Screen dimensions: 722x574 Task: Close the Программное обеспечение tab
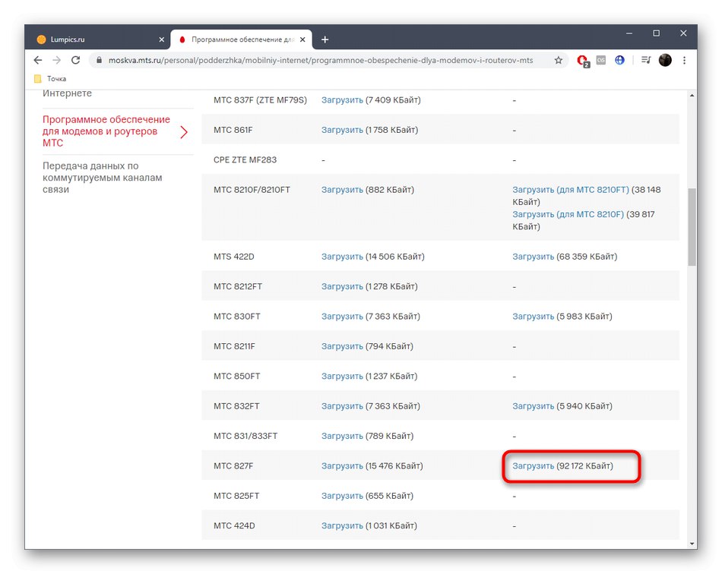coord(302,39)
